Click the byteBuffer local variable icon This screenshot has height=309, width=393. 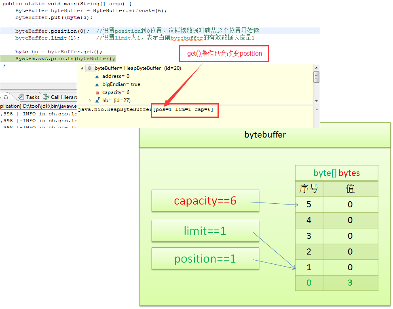(89, 68)
